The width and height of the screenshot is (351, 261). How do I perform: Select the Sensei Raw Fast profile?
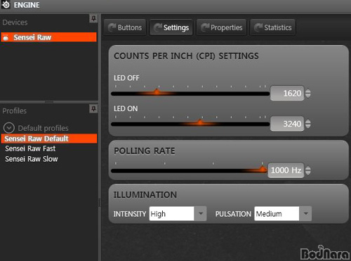(x=30, y=148)
